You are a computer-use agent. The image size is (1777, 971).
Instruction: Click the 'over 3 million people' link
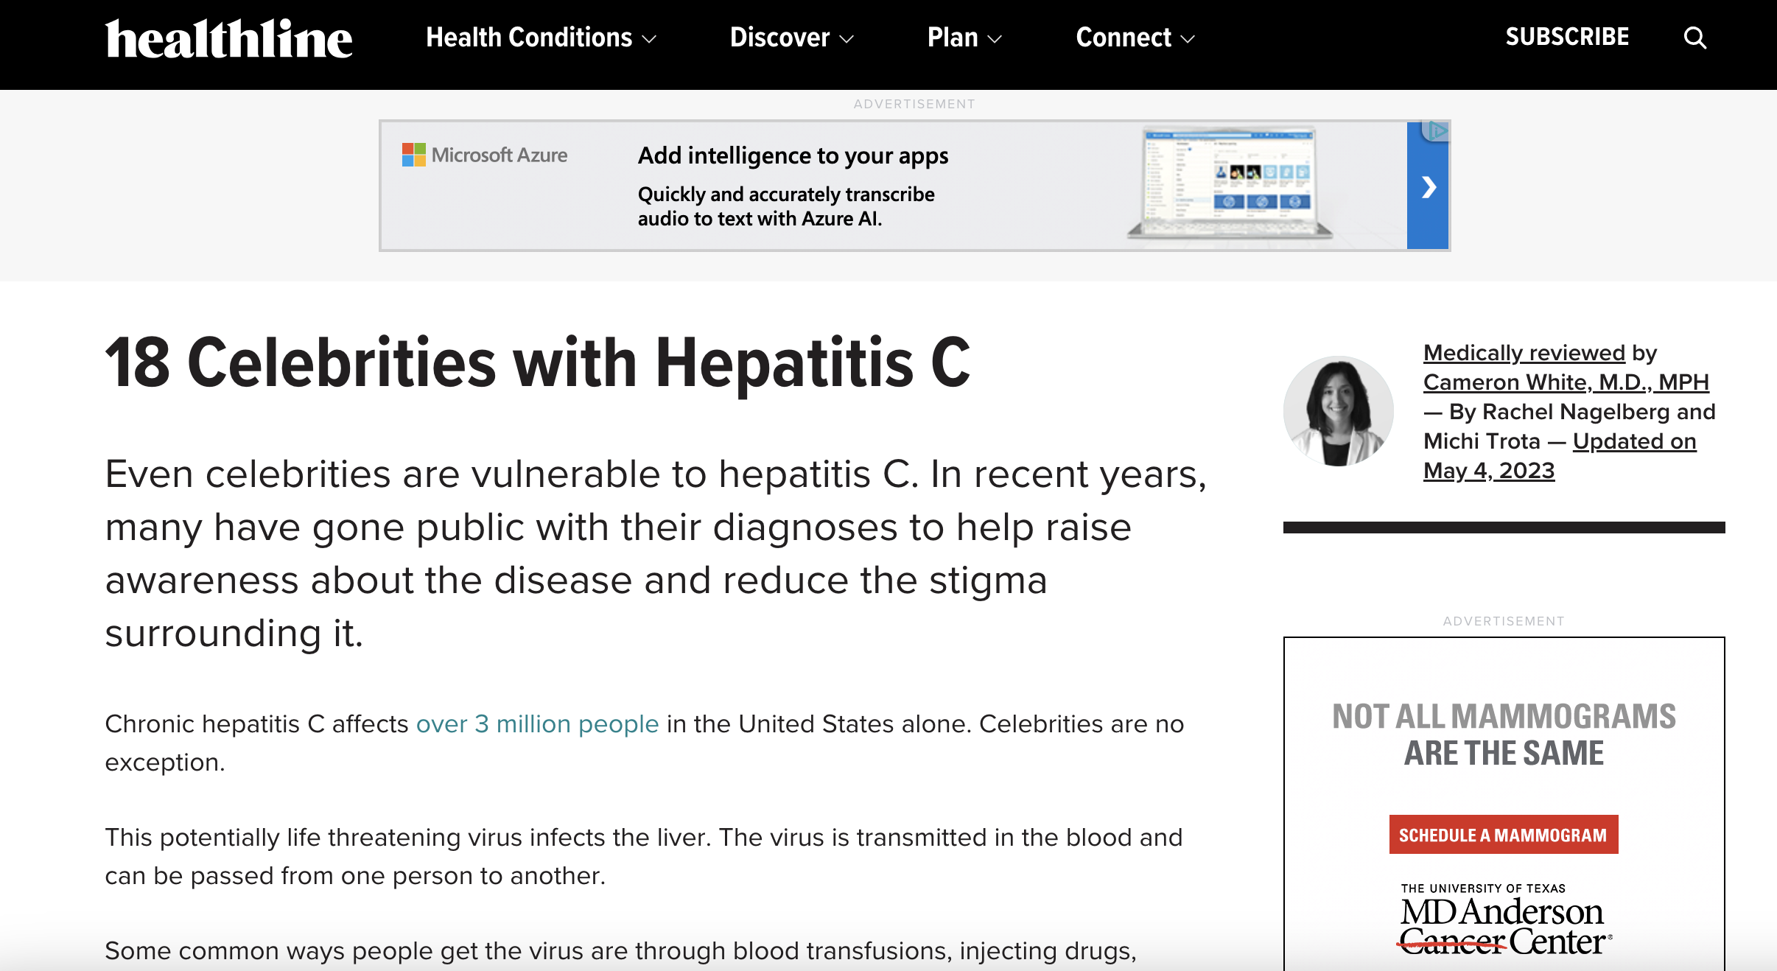(x=536, y=723)
